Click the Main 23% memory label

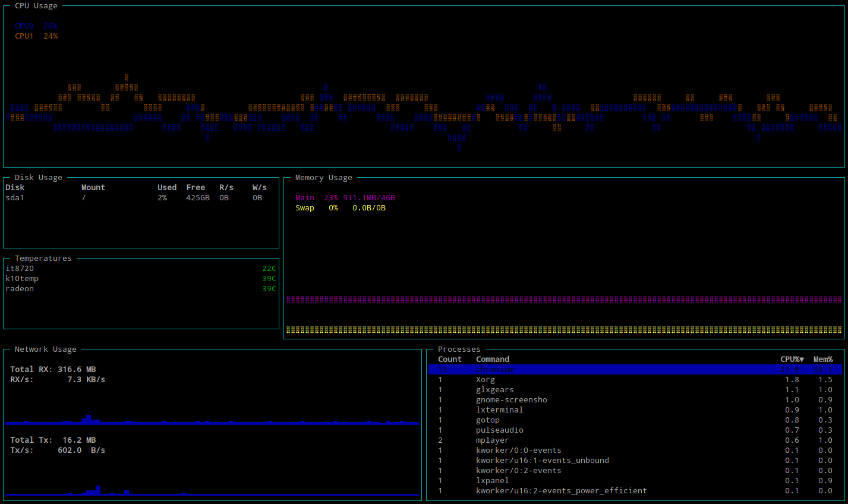click(317, 198)
